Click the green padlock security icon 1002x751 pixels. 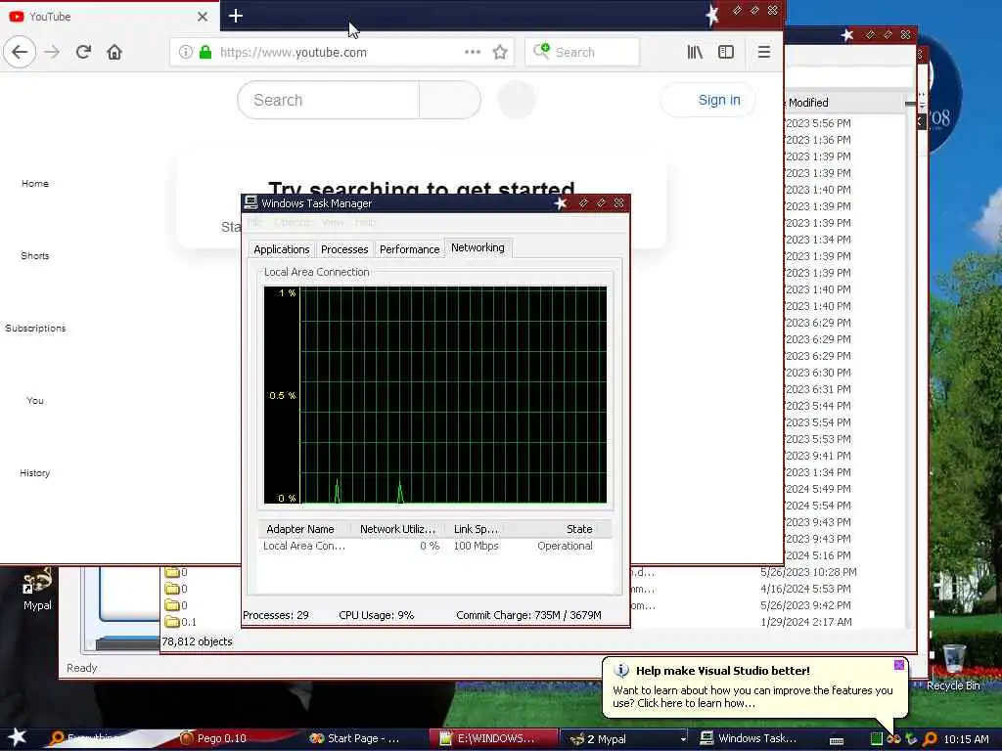pos(205,52)
